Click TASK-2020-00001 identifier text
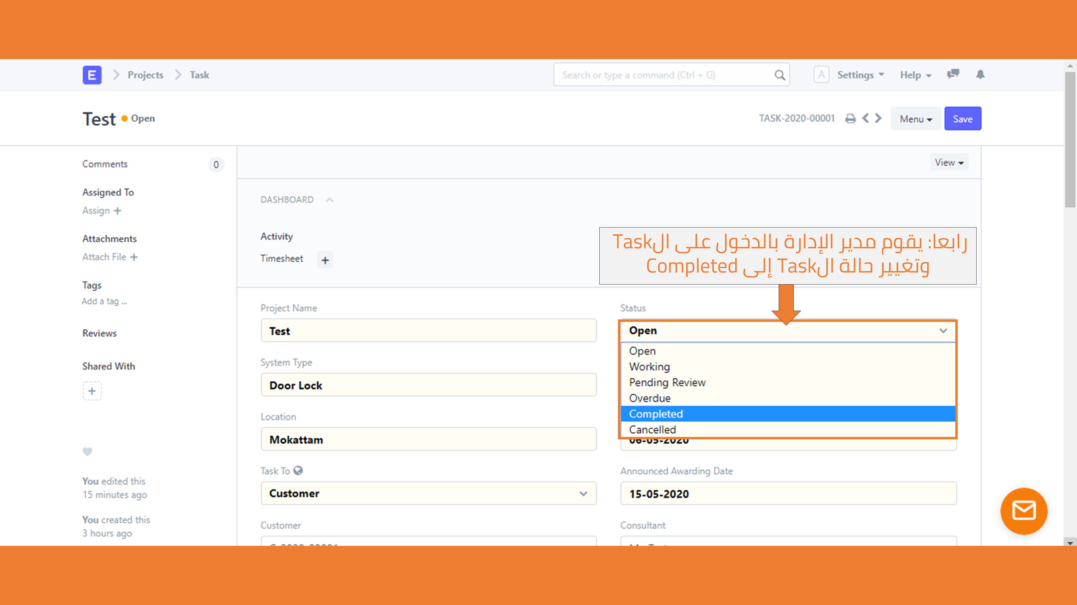Viewport: 1077px width, 605px height. 797,118
